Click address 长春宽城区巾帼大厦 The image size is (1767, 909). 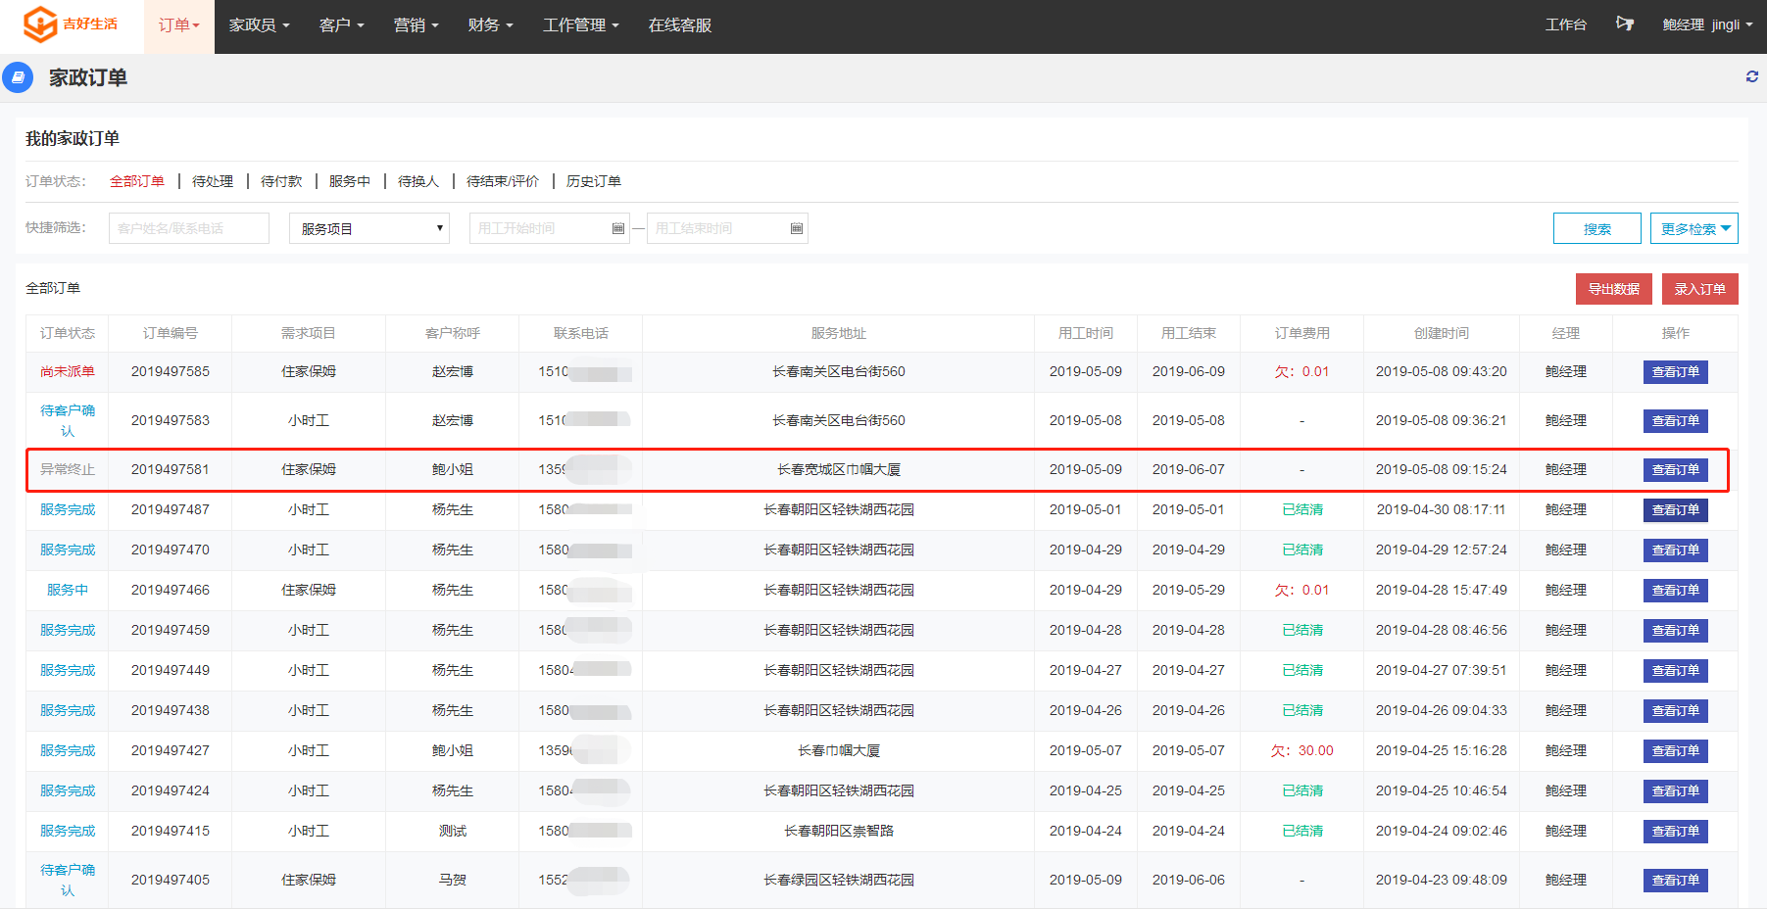839,469
